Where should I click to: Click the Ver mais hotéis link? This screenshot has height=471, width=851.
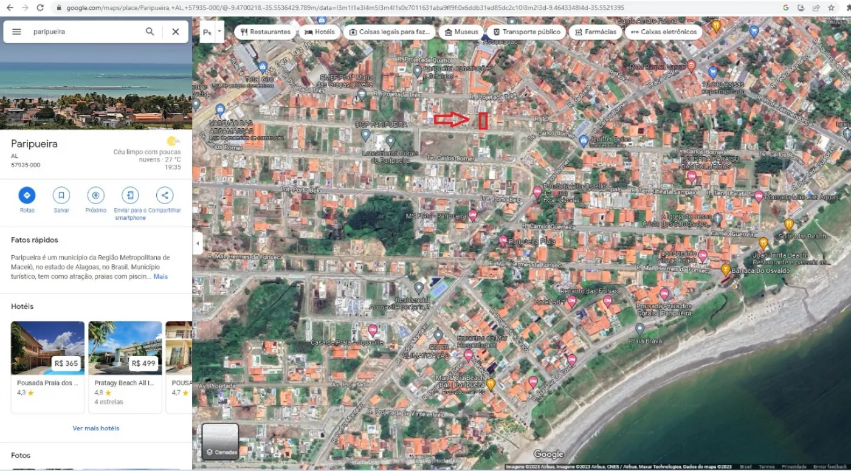(95, 428)
